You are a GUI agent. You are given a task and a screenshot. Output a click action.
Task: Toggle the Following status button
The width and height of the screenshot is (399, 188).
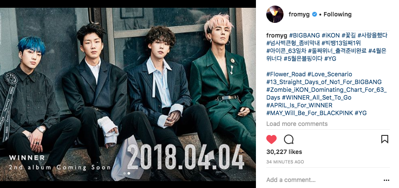click(337, 15)
